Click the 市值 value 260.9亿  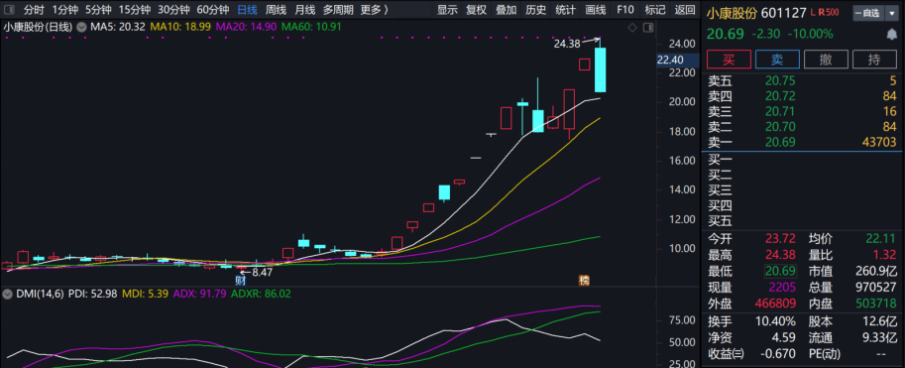pyautogui.click(x=876, y=271)
